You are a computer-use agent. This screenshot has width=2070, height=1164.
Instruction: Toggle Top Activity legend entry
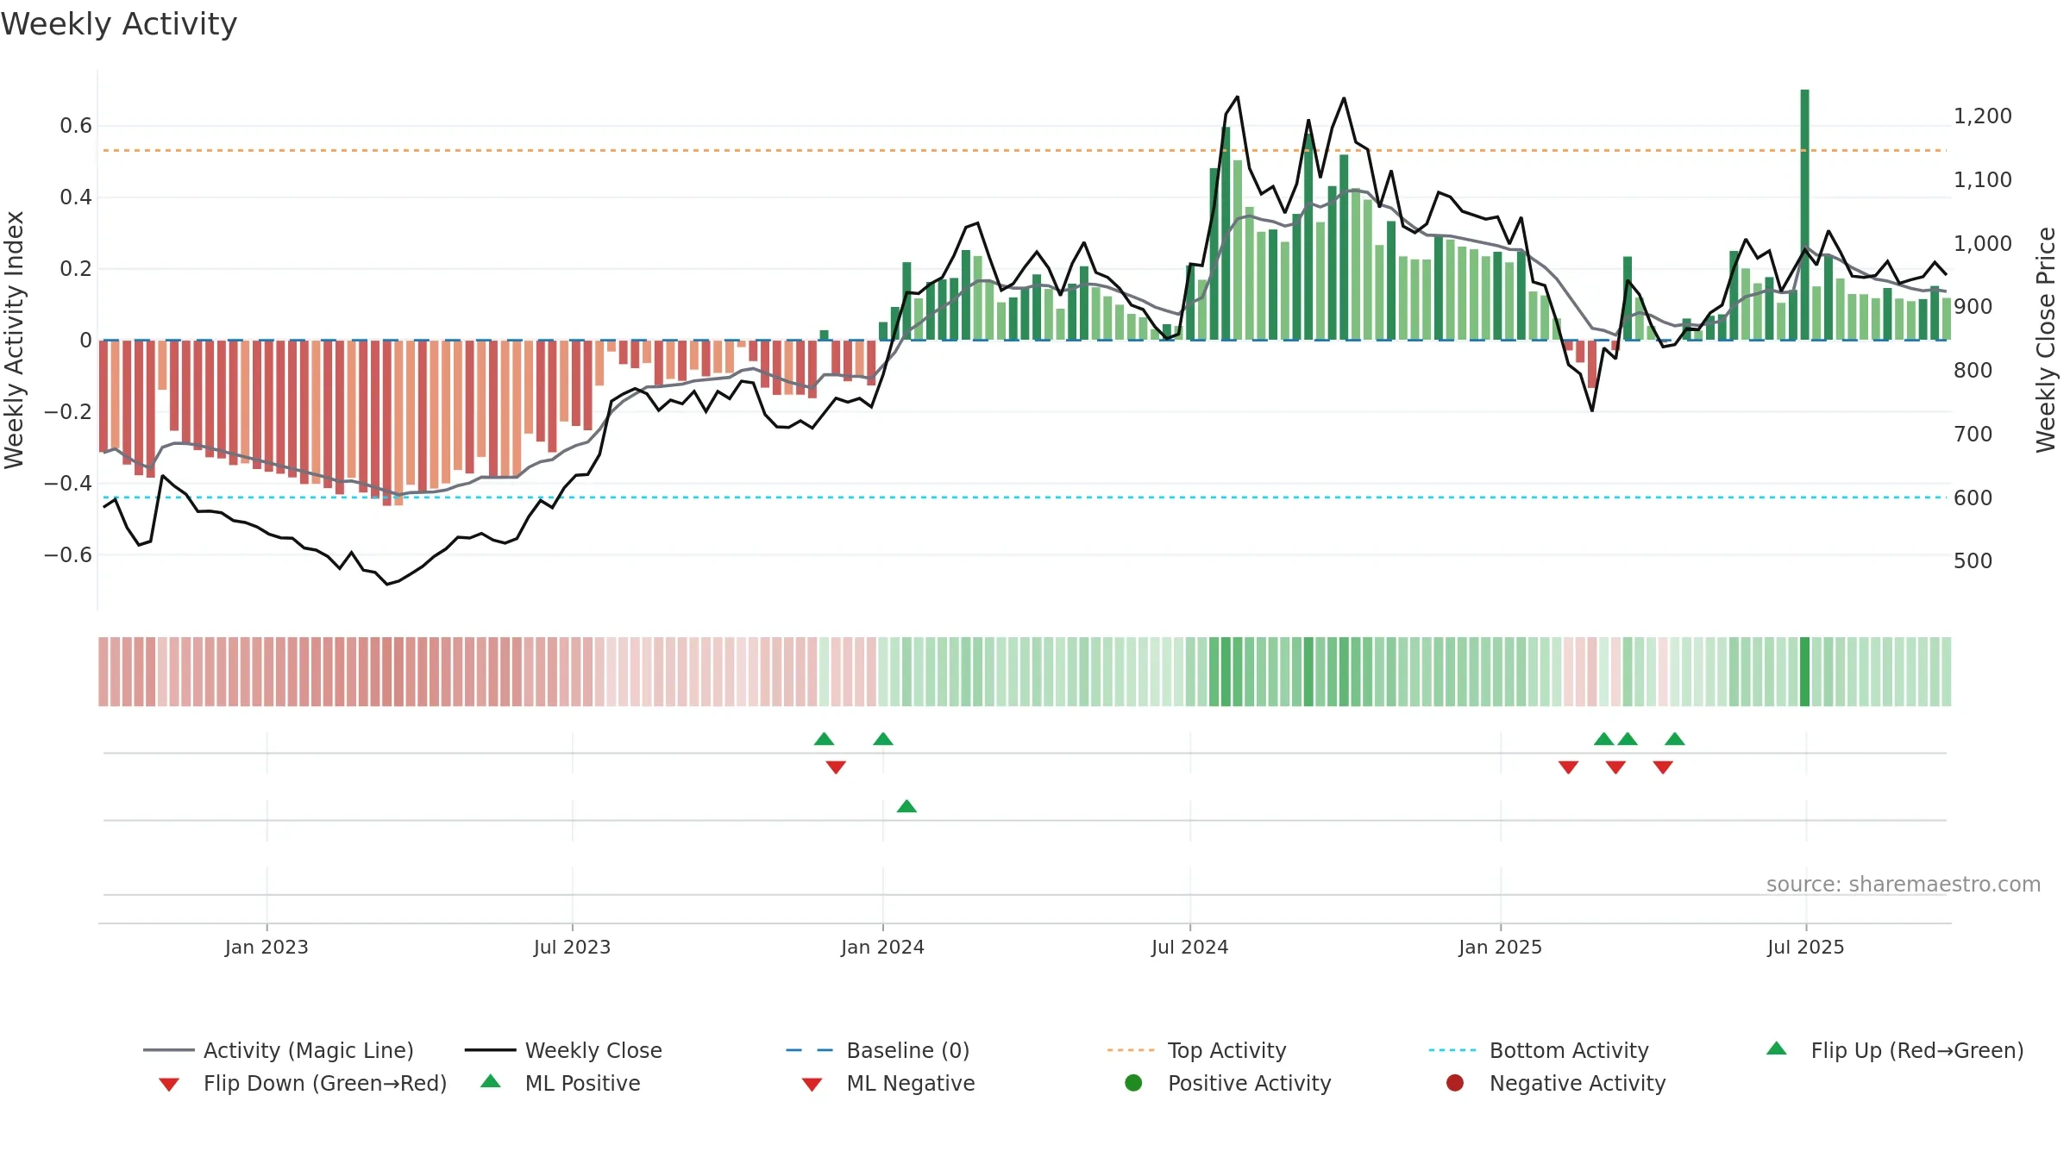[1197, 1050]
